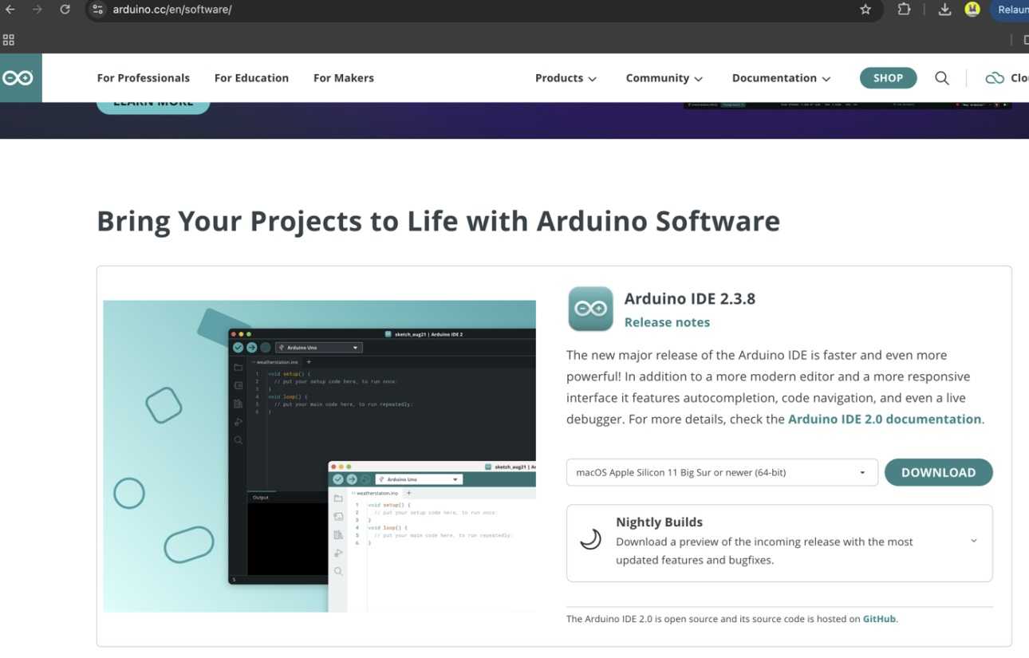Click the Arduino IDE screenshot image
This screenshot has width=1029, height=658.
(x=319, y=456)
